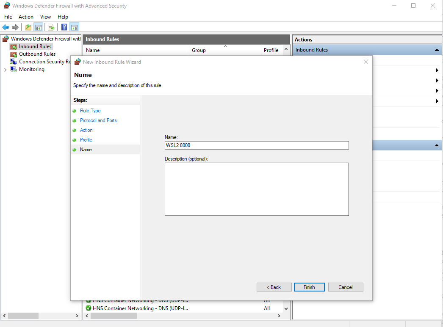Click the Back arrow toolbar icon
Image resolution: width=443 pixels, height=327 pixels.
pyautogui.click(x=6, y=27)
